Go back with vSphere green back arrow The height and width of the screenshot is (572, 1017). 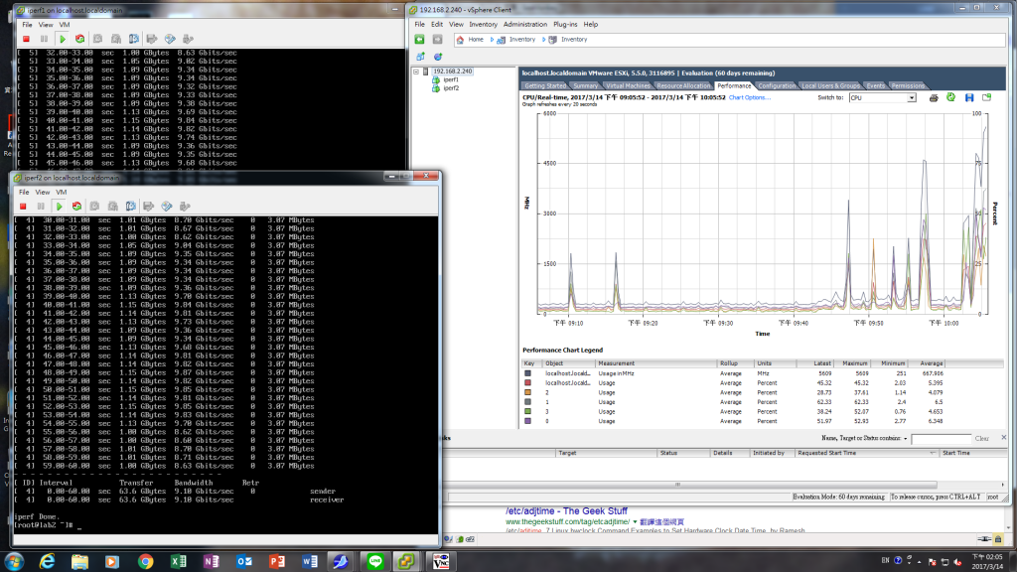tap(420, 40)
